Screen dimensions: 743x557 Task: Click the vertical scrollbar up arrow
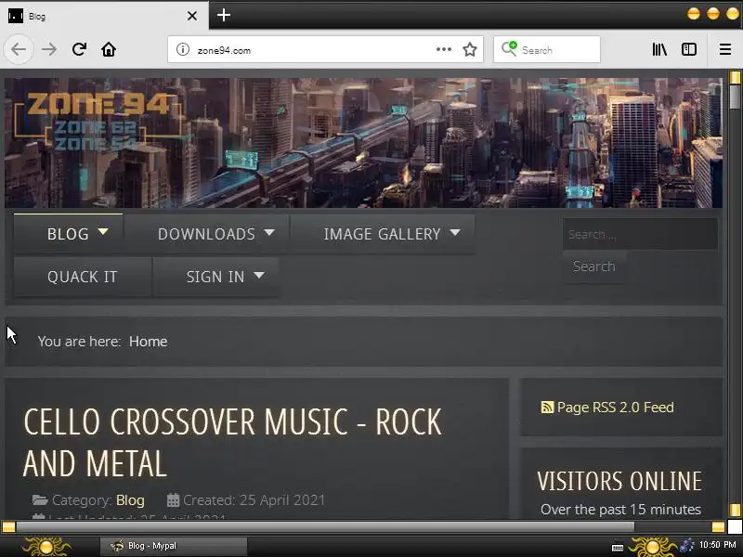pos(735,77)
